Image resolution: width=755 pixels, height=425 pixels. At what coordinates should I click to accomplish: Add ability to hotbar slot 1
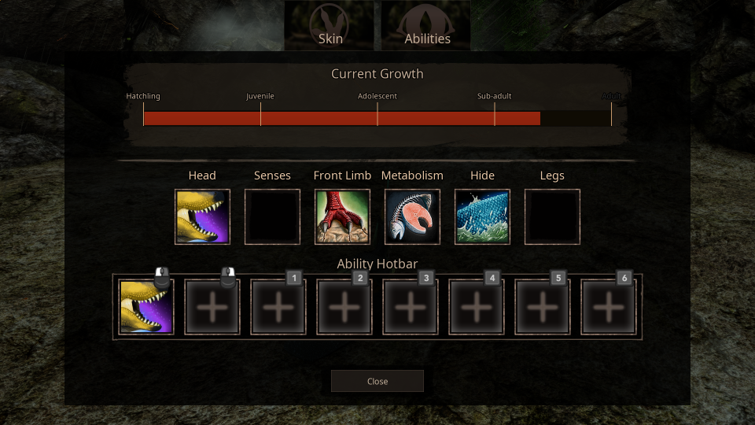tap(278, 307)
